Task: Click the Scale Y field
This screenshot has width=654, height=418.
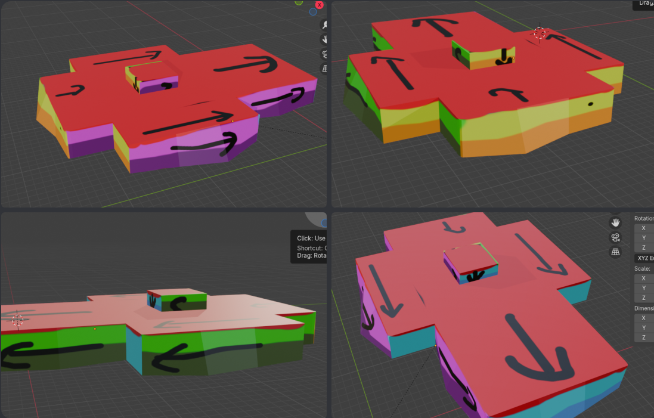Action: (x=644, y=288)
